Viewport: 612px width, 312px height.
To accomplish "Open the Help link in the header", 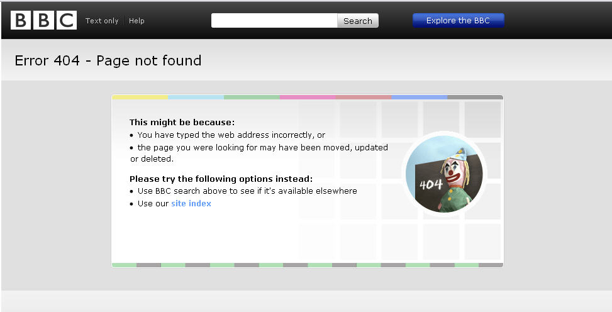I will (x=136, y=21).
